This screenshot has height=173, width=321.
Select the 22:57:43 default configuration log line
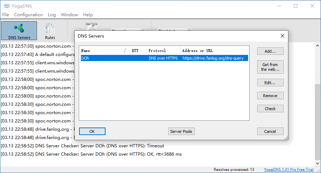tap(37, 55)
